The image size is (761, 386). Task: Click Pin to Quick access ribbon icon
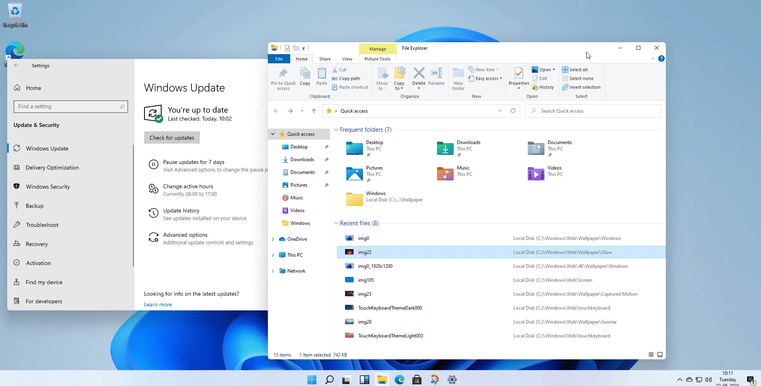(283, 79)
